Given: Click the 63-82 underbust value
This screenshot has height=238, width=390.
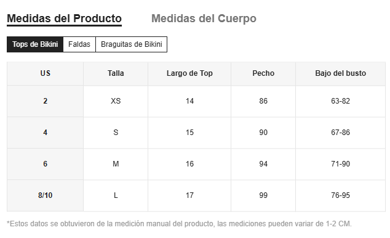Looking at the screenshot, I should click(x=341, y=101).
